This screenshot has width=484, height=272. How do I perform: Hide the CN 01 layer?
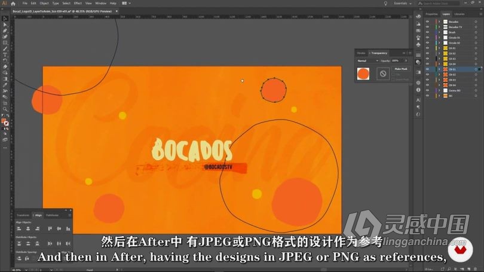click(427, 69)
